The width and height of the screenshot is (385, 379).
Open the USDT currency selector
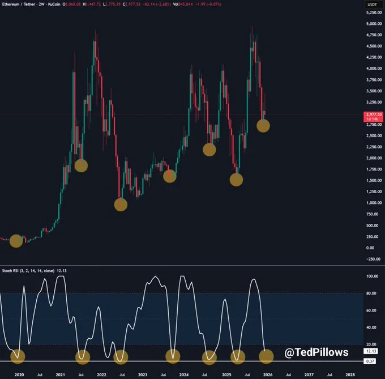tap(372, 5)
